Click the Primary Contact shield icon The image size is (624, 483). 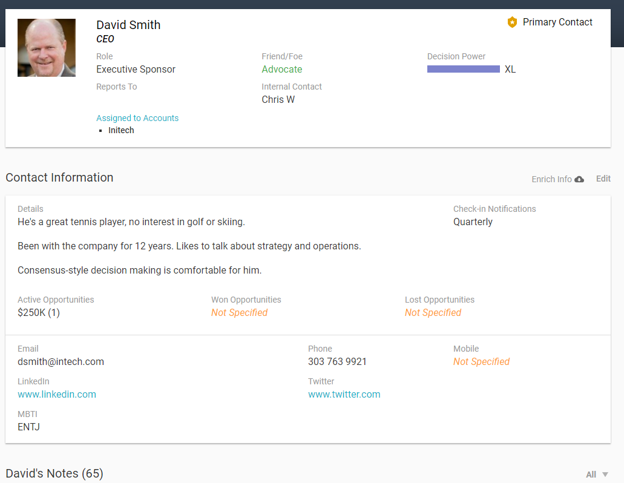(x=512, y=22)
